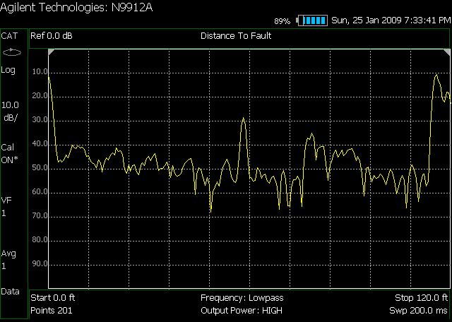Viewport: 452px width, 322px height.
Task: Click the Ref 0.0 dB reference level
Action: point(53,35)
